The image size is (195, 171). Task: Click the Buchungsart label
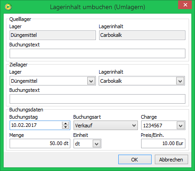coord(87,117)
